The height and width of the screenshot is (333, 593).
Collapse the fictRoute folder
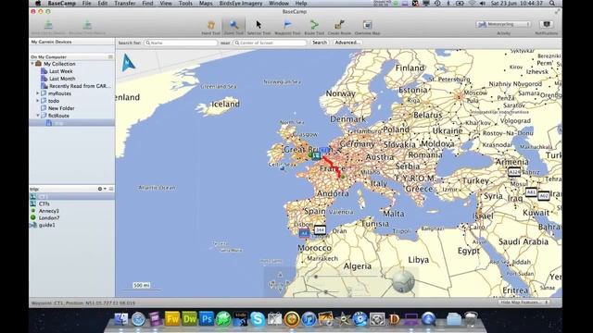pyautogui.click(x=38, y=116)
